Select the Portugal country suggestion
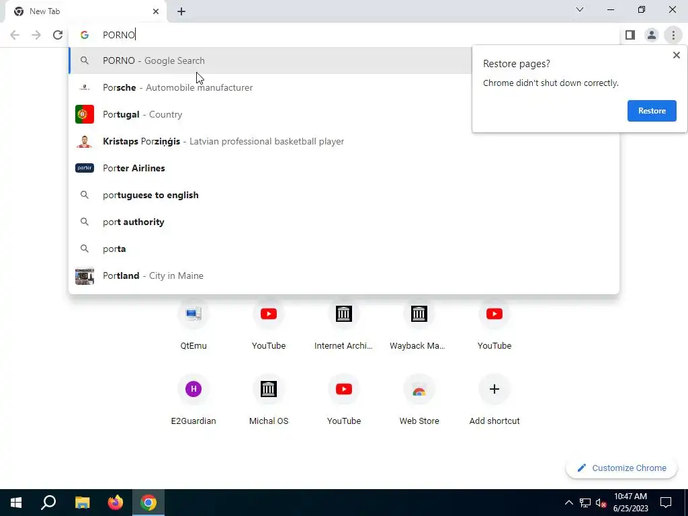 point(344,114)
